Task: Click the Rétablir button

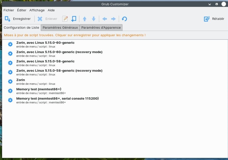Action: tap(214, 19)
